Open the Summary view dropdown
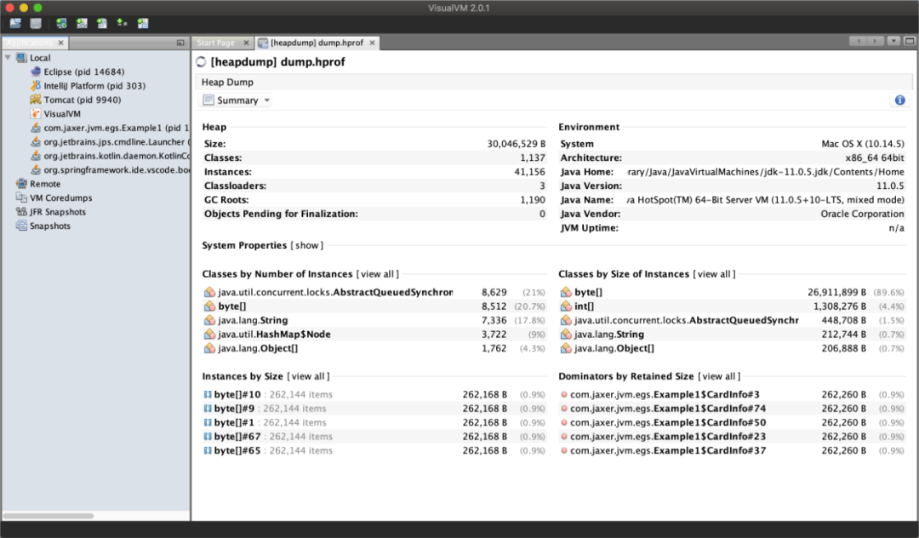 tap(237, 100)
